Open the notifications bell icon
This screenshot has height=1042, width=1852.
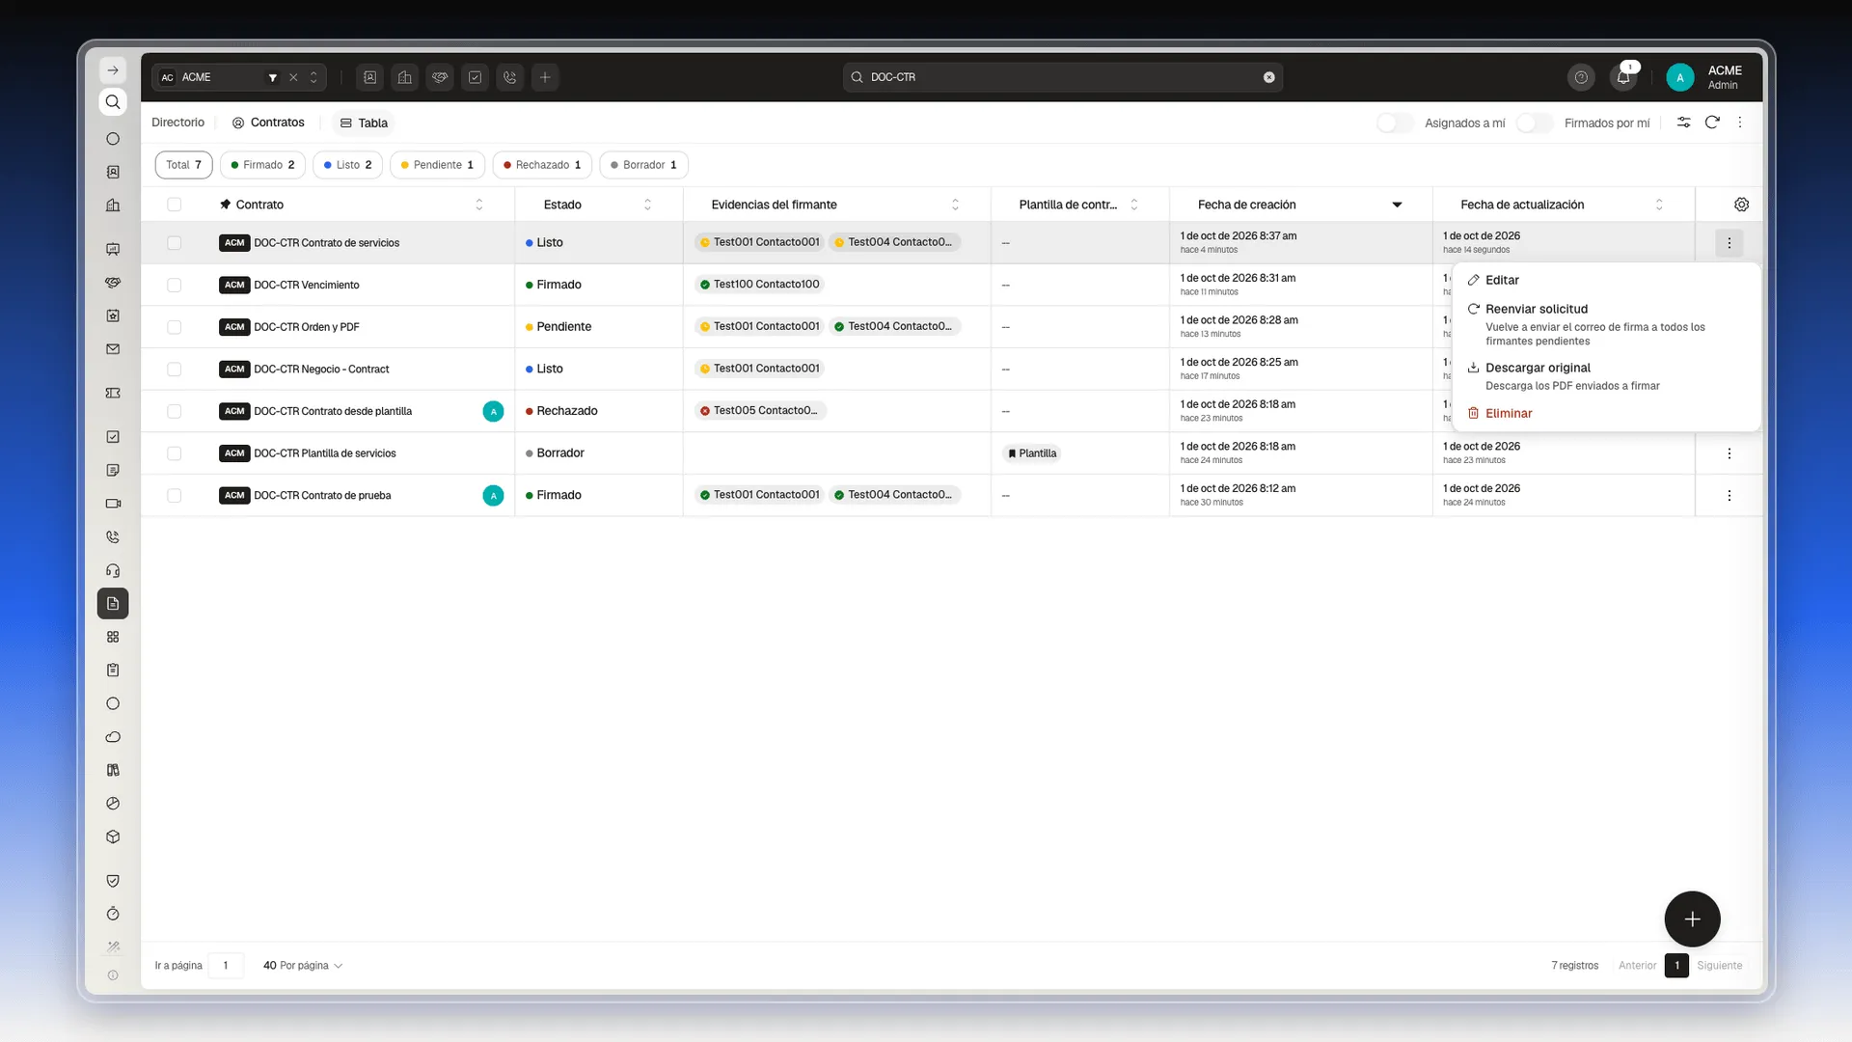(1623, 77)
